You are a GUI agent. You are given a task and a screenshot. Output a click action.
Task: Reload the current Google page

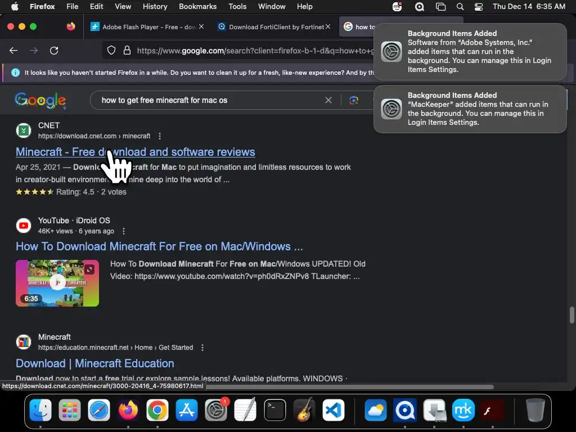54,51
